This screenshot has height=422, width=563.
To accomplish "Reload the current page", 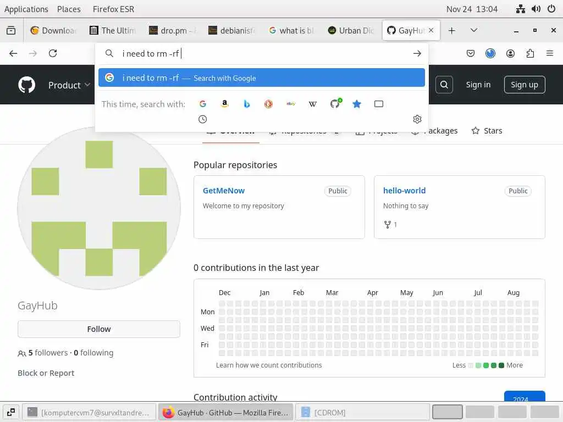I will [53, 53].
